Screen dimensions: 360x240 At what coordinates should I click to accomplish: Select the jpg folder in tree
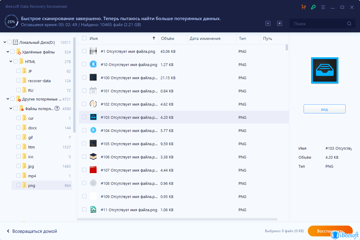[x=31, y=166]
